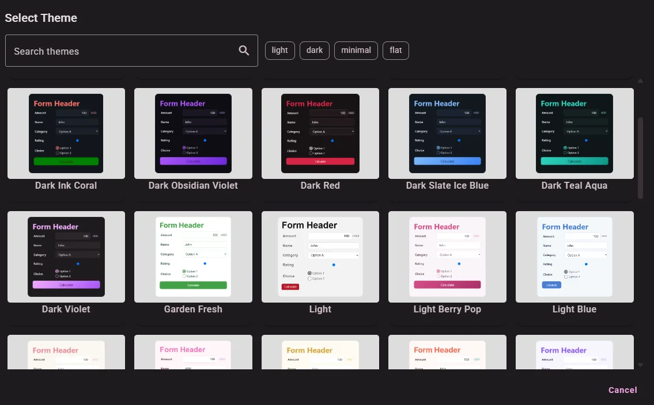Click the search magnifier icon

pos(244,51)
